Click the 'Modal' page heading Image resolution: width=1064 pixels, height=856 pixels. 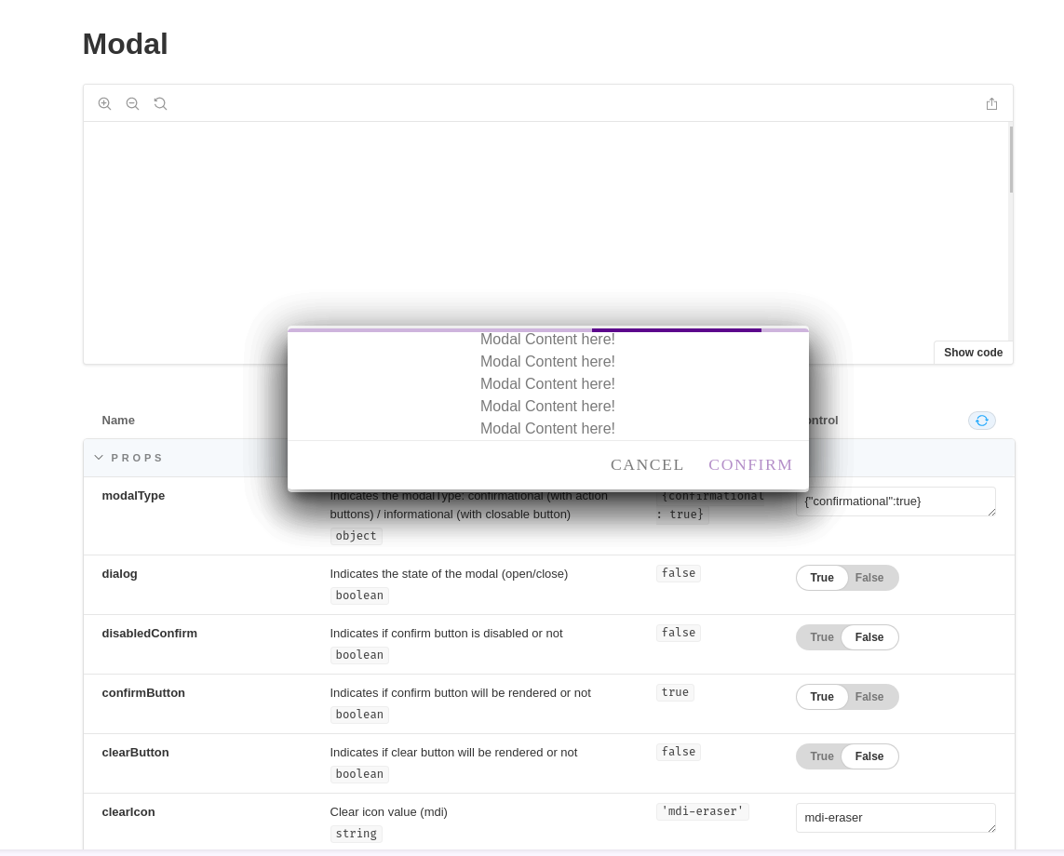[x=125, y=44]
